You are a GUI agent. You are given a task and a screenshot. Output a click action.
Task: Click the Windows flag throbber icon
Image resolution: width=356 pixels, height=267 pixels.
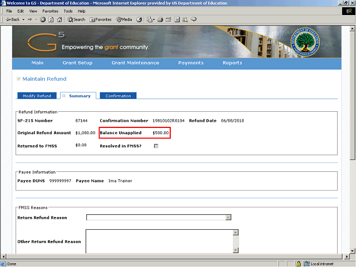tap(349, 11)
